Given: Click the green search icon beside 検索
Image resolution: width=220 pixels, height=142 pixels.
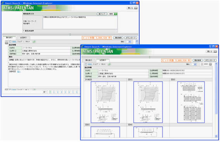Looking at the screenshot, I should (x=115, y=14).
